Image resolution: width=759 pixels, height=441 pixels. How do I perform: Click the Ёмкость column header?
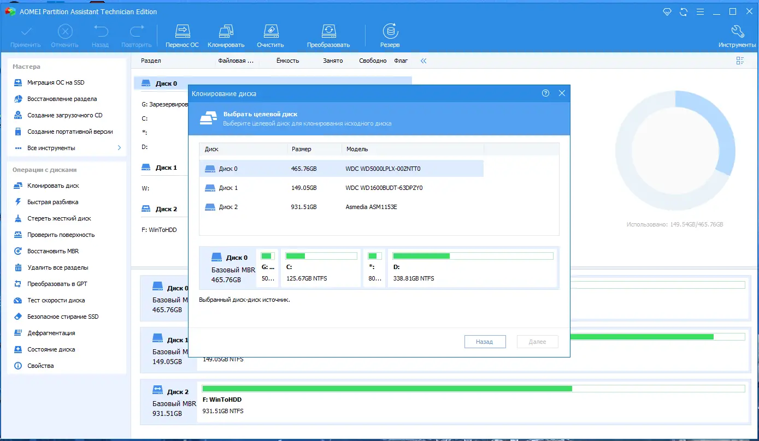point(287,61)
